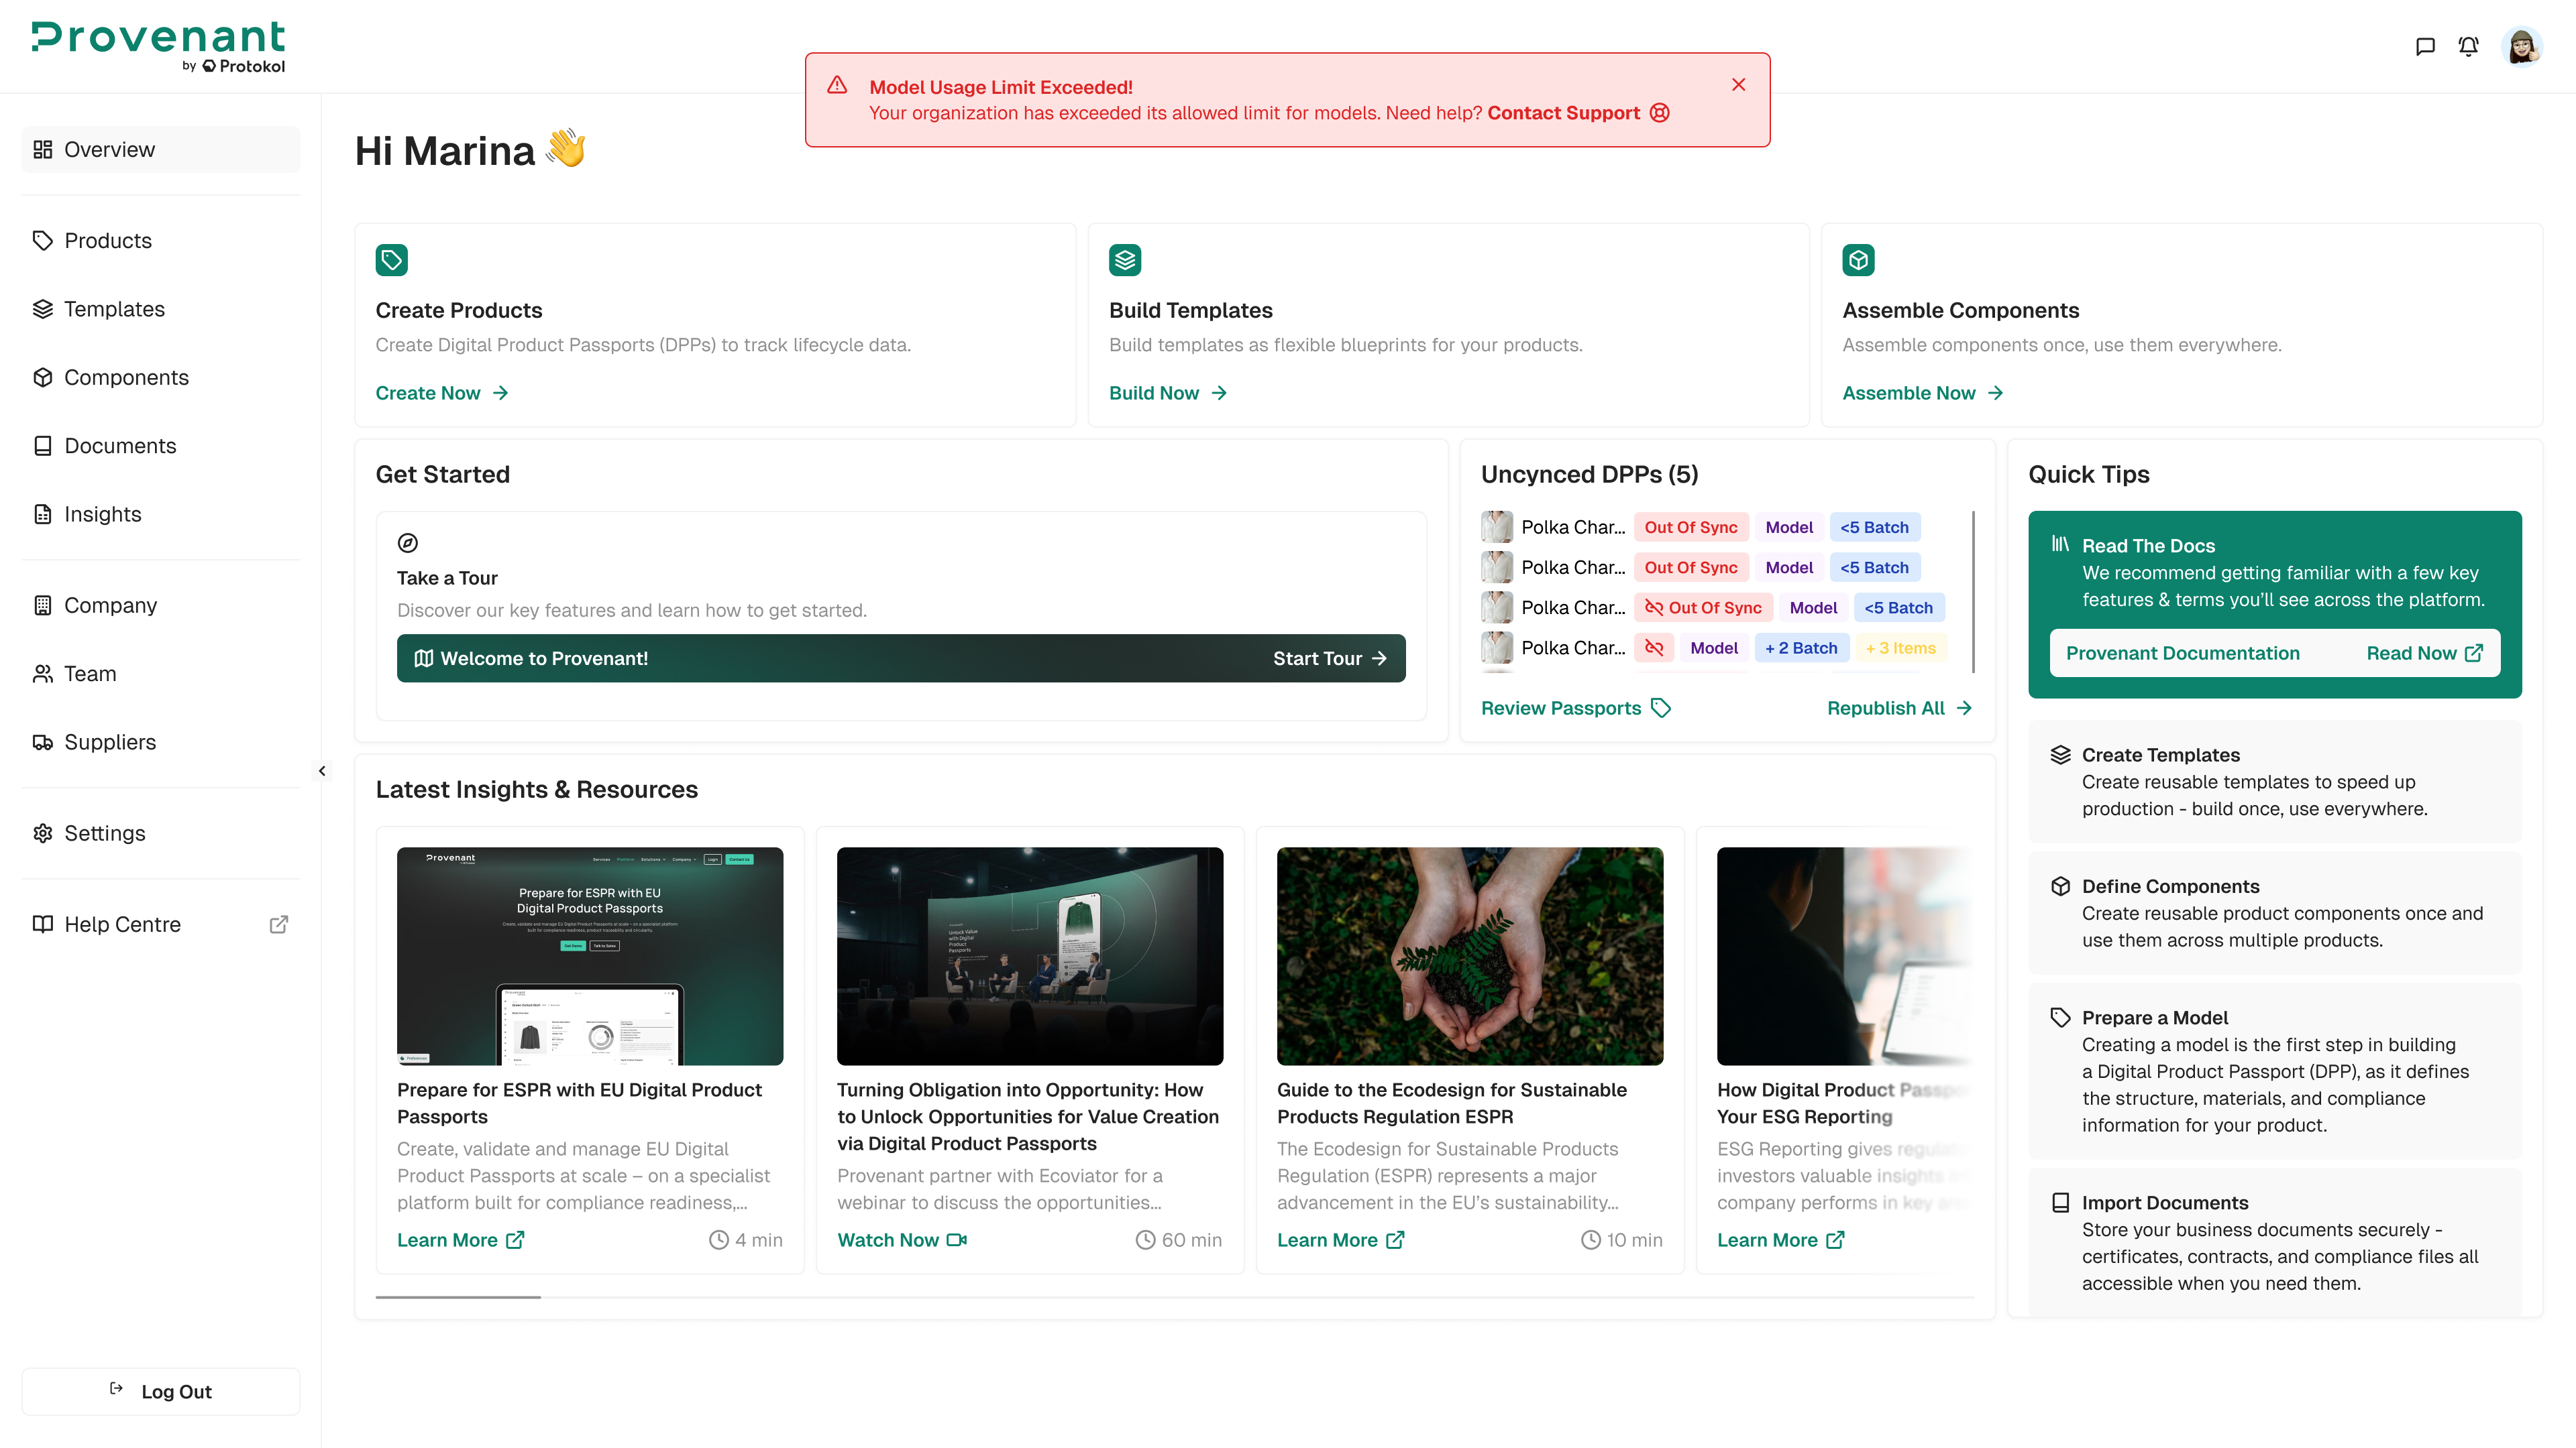Click the Build Templates layers icon
2576x1448 pixels.
(1125, 260)
